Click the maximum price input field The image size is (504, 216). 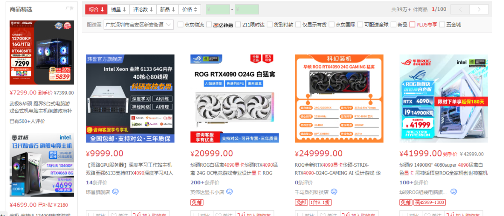[247, 9]
